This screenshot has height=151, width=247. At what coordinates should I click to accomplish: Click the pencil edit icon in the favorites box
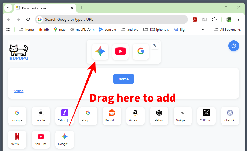coord(155,46)
